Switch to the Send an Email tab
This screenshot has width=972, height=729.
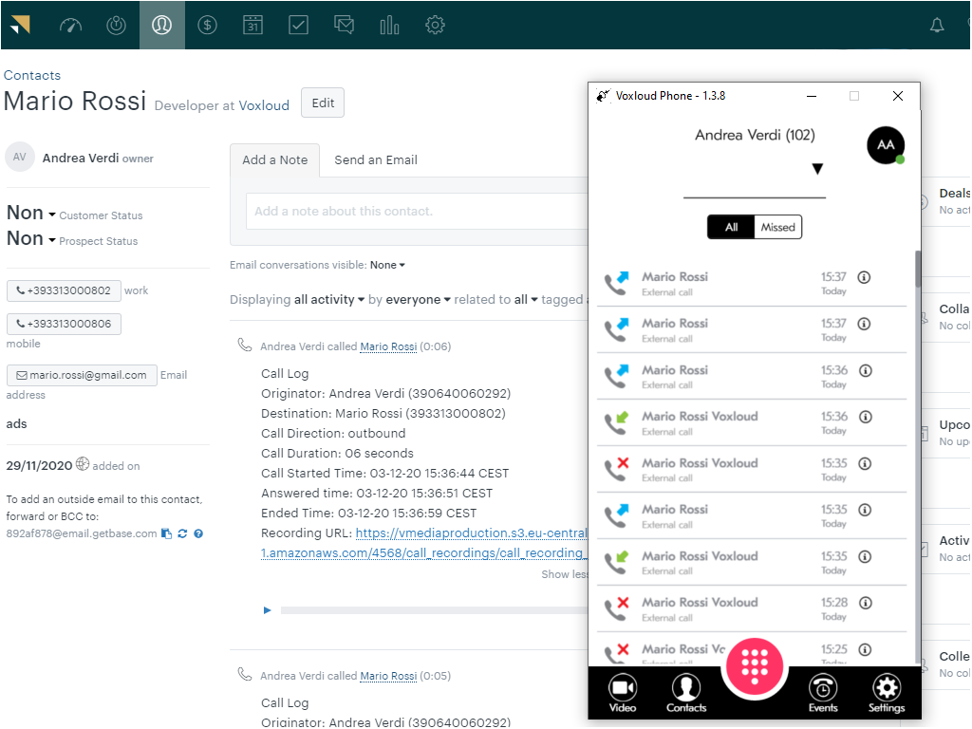(x=376, y=160)
